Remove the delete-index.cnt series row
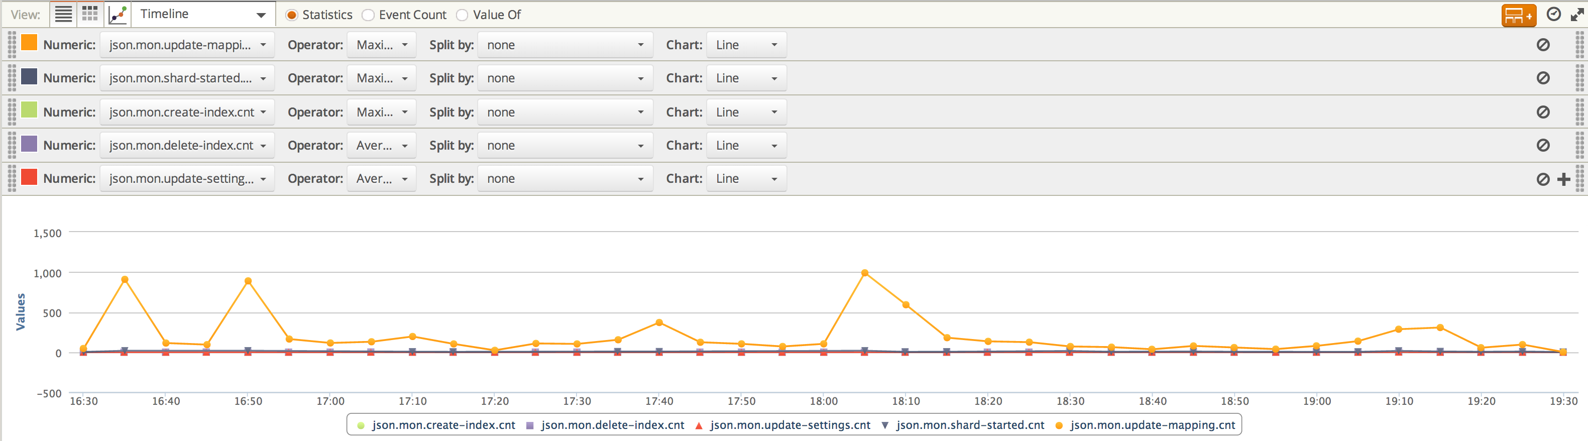The image size is (1588, 441). click(x=1542, y=146)
